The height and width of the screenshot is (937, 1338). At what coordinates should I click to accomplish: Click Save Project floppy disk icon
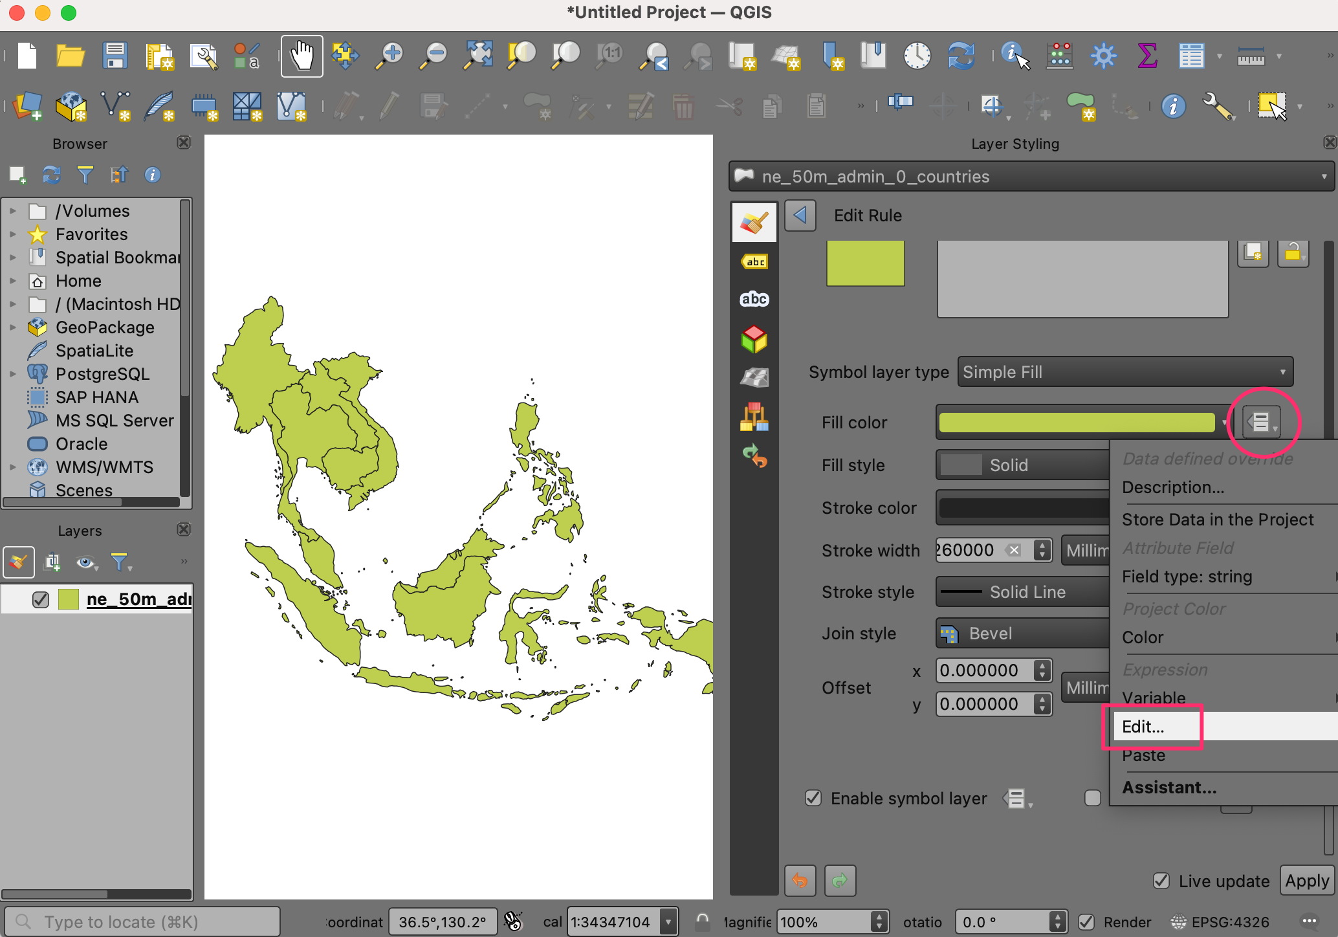pyautogui.click(x=115, y=56)
